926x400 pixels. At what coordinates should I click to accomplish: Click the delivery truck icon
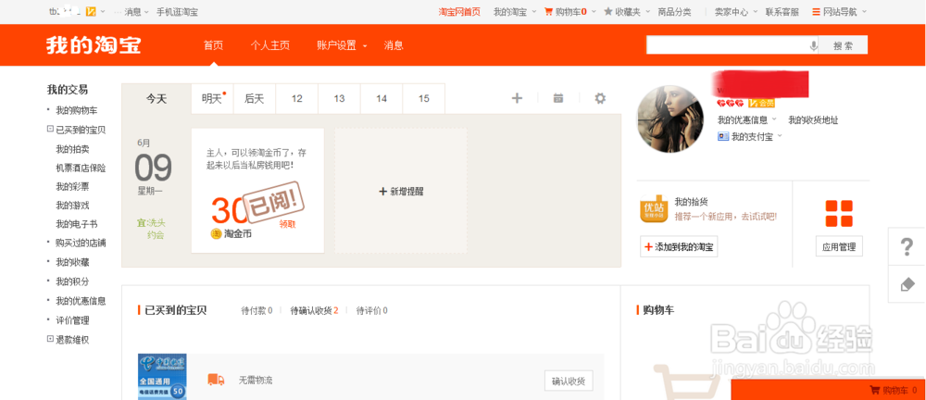pyautogui.click(x=216, y=380)
